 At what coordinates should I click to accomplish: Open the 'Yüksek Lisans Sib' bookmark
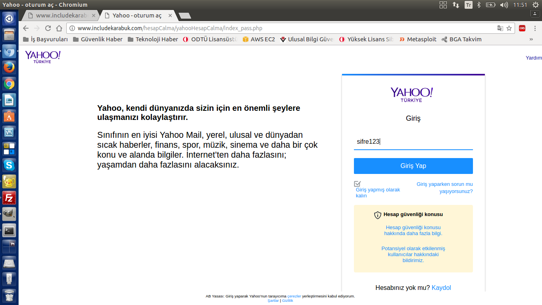(x=367, y=39)
